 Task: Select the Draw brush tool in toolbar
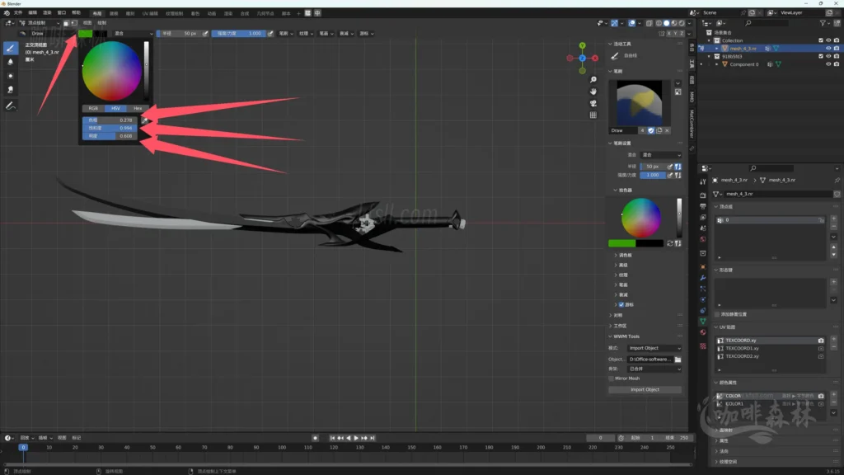(x=11, y=48)
